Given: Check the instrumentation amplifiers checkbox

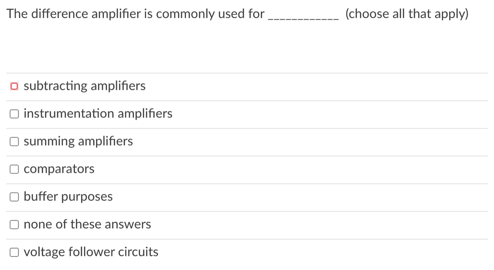Looking at the screenshot, I should 14,114.
